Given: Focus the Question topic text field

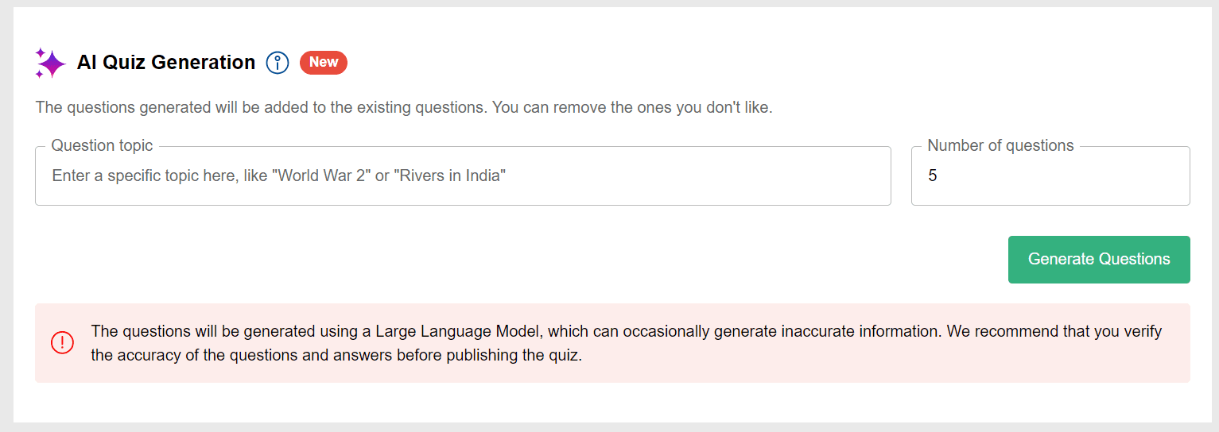Looking at the screenshot, I should [463, 175].
